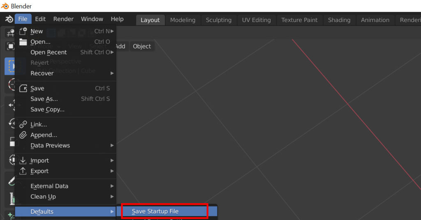Click the arrow beside Recover
Image resolution: width=421 pixels, height=220 pixels.
112,73
